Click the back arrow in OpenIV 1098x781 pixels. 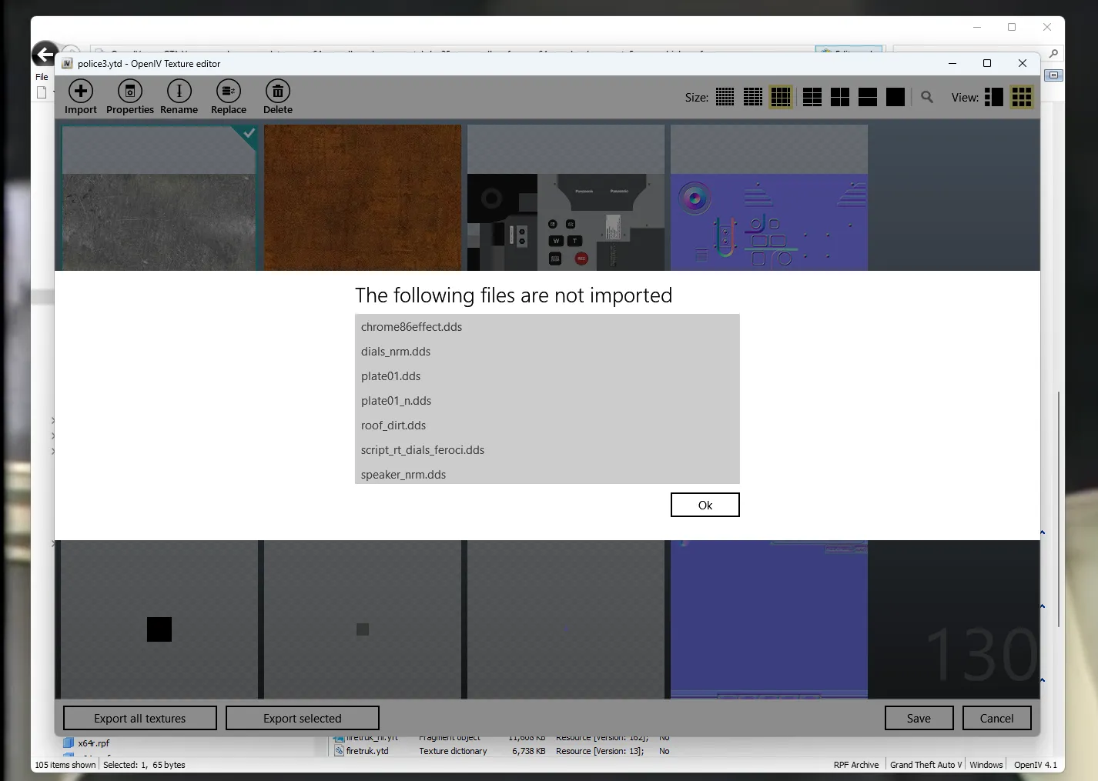point(45,54)
